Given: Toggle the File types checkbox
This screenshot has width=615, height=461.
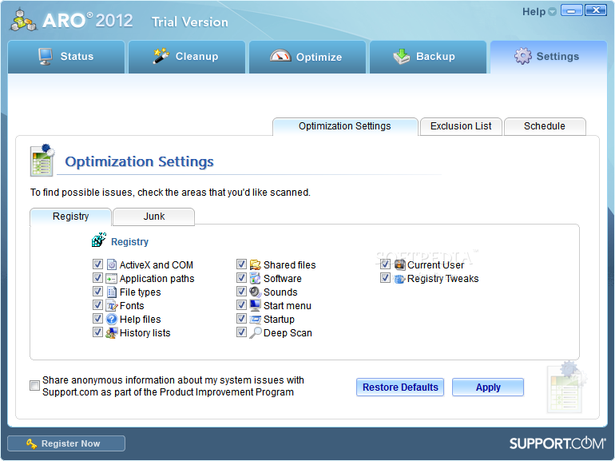Looking at the screenshot, I should tap(97, 292).
